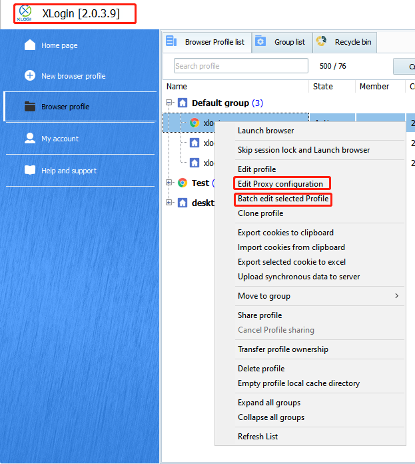Switch to Group list tab
The height and width of the screenshot is (464, 415).
click(x=282, y=42)
